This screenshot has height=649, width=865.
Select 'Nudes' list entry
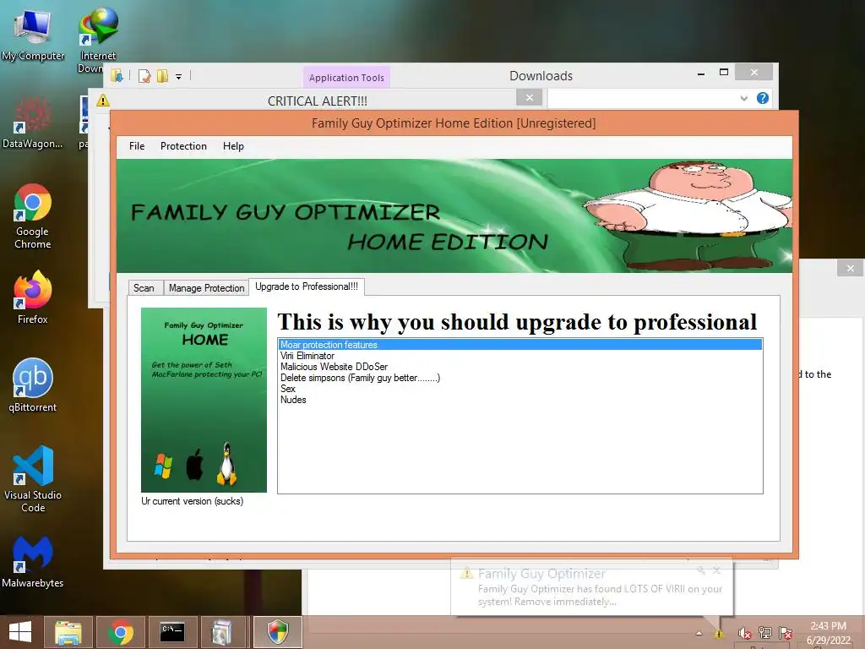pos(520,400)
